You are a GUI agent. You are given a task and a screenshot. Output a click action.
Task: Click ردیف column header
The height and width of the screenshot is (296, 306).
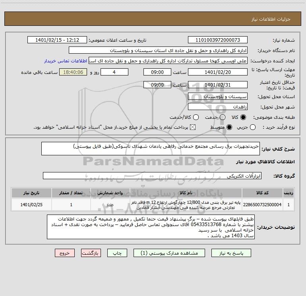pos(289,193)
